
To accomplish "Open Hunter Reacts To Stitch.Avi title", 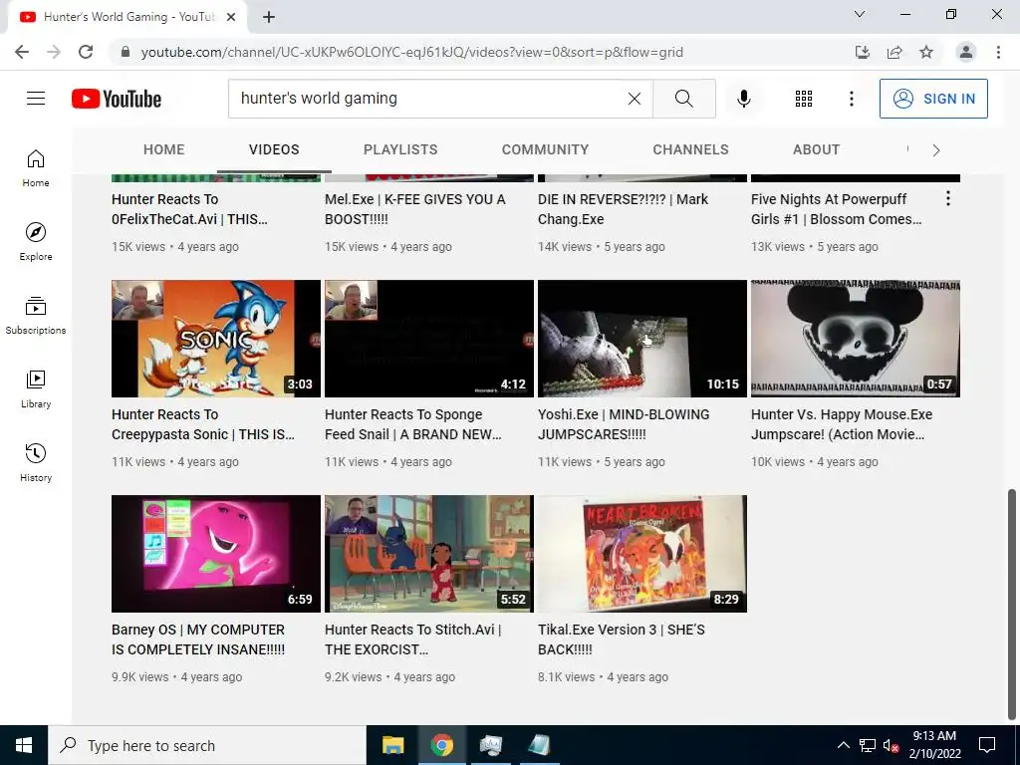I will (x=412, y=639).
